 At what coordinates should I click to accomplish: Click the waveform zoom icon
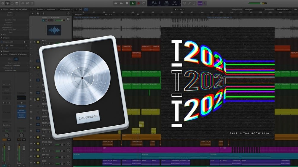[296, 9]
